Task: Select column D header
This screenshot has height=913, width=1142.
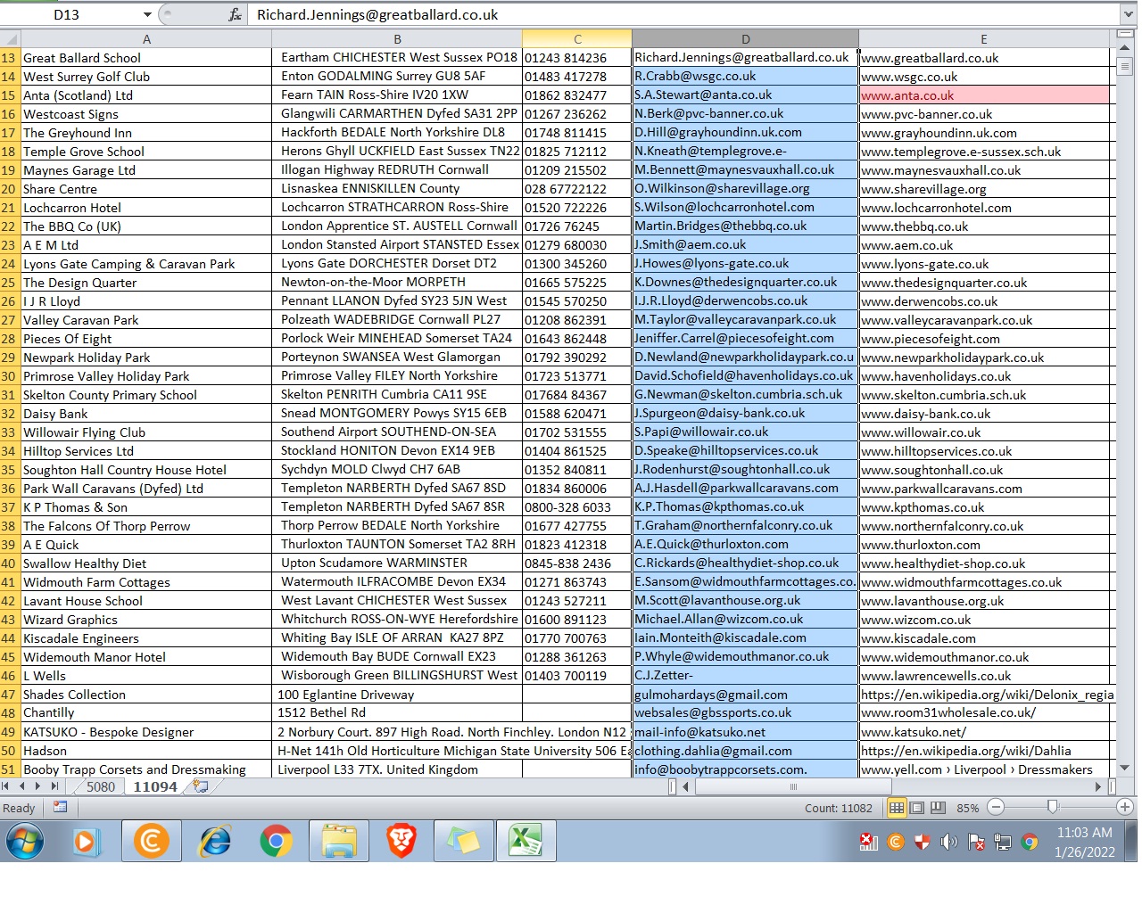Action: 746,38
